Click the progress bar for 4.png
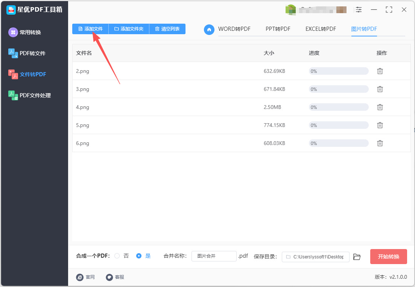Image resolution: width=415 pixels, height=287 pixels. [339, 107]
